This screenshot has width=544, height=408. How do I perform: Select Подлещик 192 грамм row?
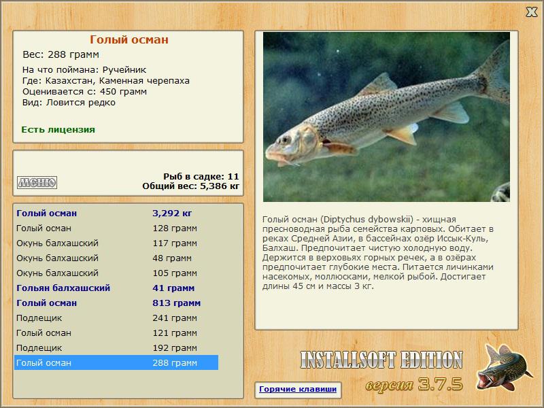pos(116,347)
